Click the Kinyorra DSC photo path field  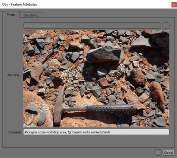click(92, 26)
